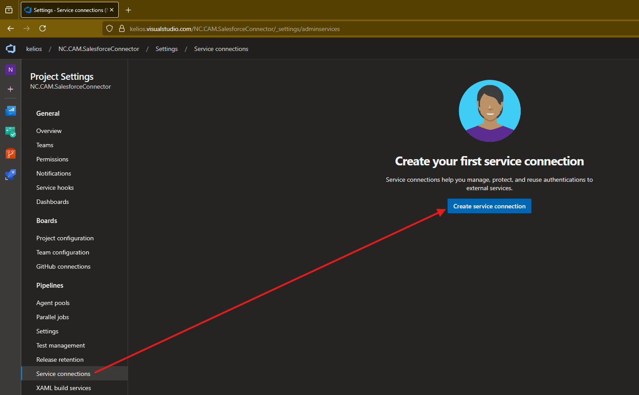Screen dimensions: 639x395
Task: Click the Azure DevOps logo icon
Action: pos(11,49)
